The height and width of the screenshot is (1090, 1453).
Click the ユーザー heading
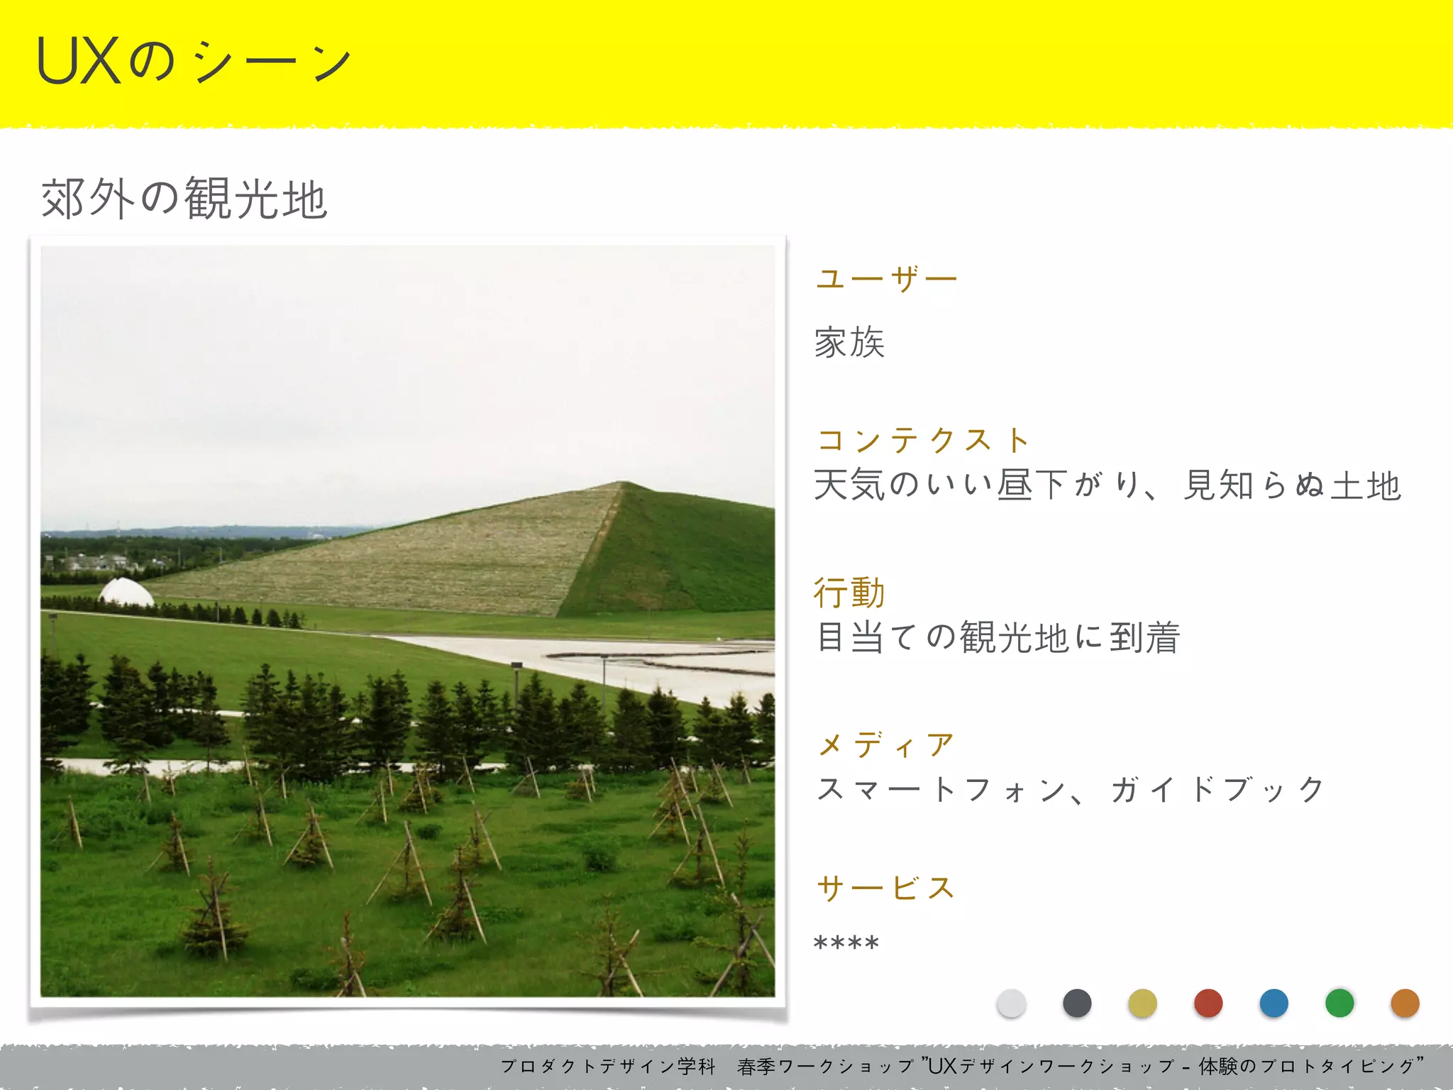tap(887, 279)
